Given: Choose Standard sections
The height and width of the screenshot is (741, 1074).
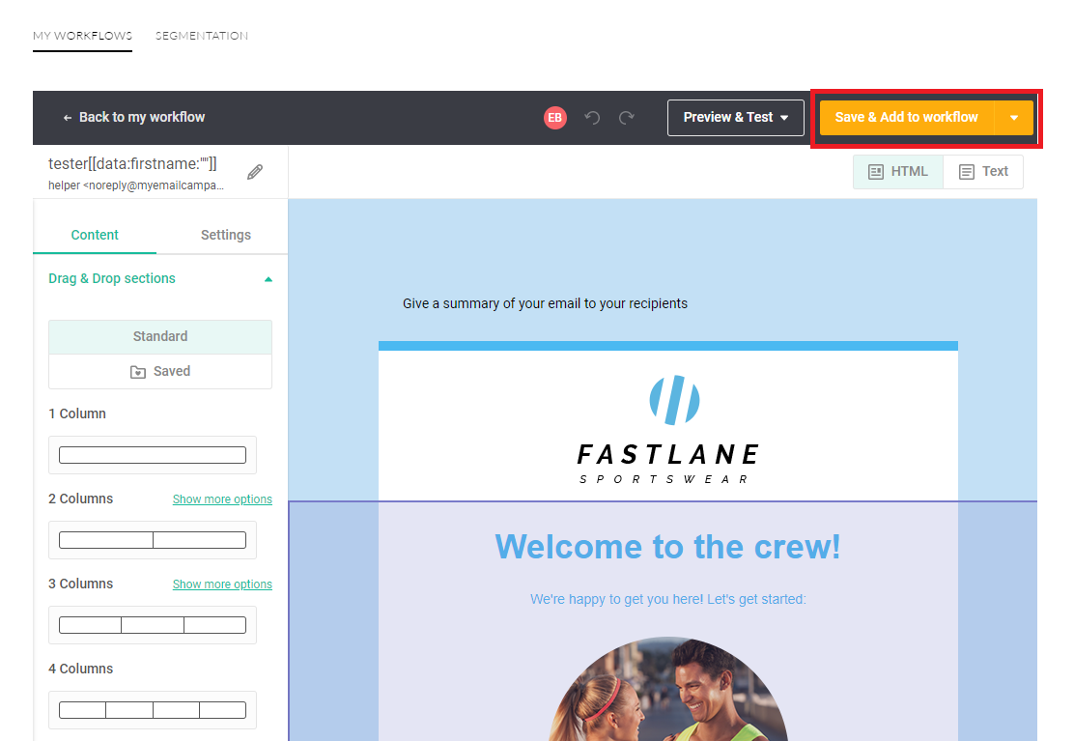Looking at the screenshot, I should [160, 336].
